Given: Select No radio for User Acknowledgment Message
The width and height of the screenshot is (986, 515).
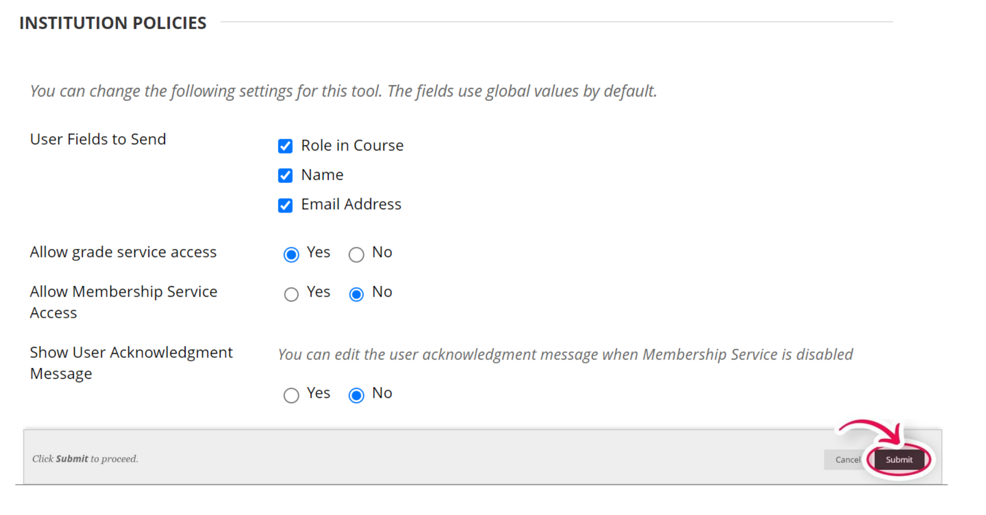Looking at the screenshot, I should click(x=356, y=395).
